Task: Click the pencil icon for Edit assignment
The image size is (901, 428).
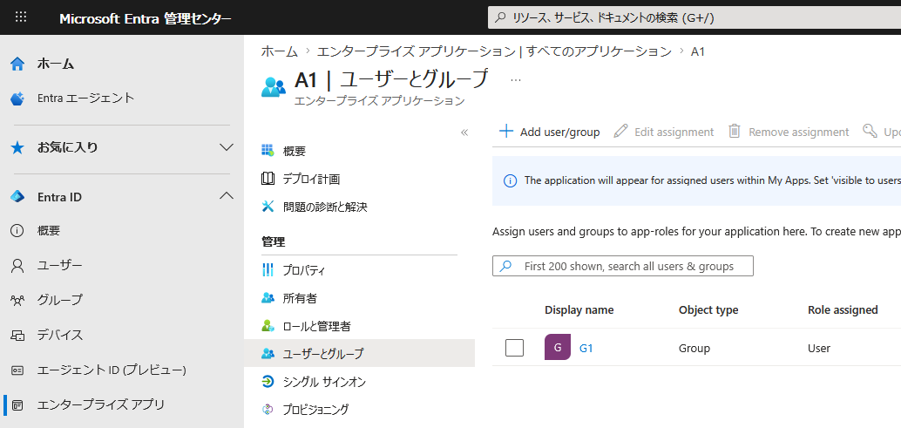Action: (620, 131)
